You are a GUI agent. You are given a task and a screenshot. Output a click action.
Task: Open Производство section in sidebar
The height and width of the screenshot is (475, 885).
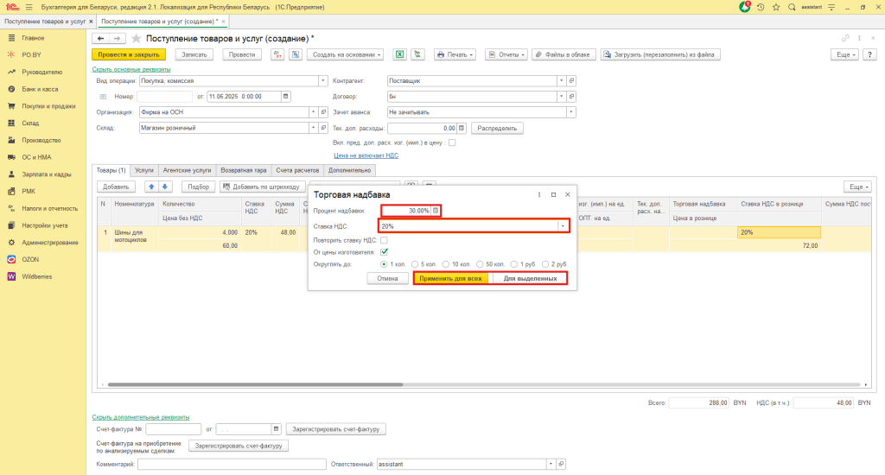41,140
